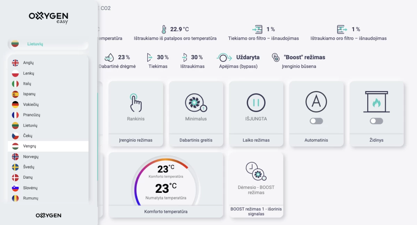
Task: Click the Oxygen easy logo at top
Action: tap(49, 17)
